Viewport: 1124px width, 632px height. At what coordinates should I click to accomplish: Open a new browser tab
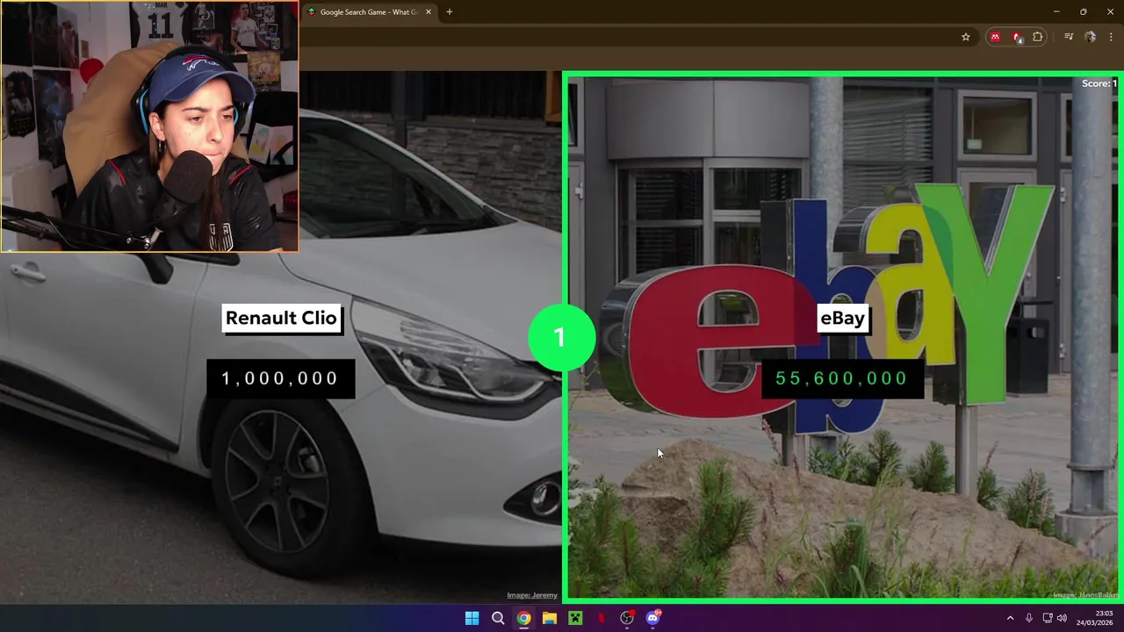450,12
